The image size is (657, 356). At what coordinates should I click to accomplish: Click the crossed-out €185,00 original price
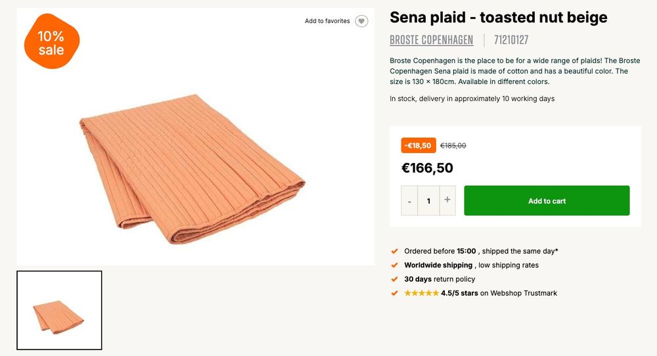click(x=453, y=145)
